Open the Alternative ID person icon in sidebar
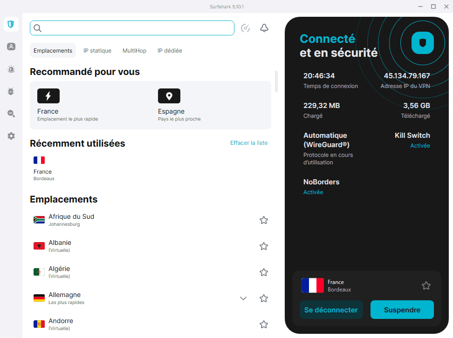Image resolution: width=453 pixels, height=338 pixels. click(x=11, y=47)
